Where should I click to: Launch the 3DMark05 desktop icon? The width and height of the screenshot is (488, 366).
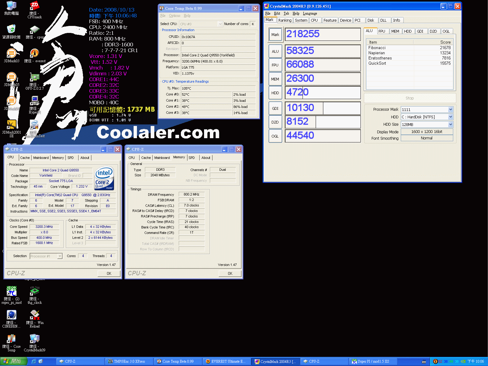click(x=12, y=79)
